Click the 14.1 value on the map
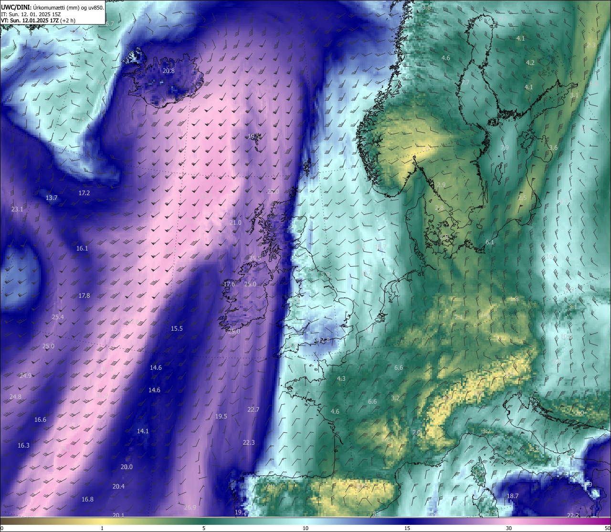Screen dimensions: 611x532 [x=143, y=431]
